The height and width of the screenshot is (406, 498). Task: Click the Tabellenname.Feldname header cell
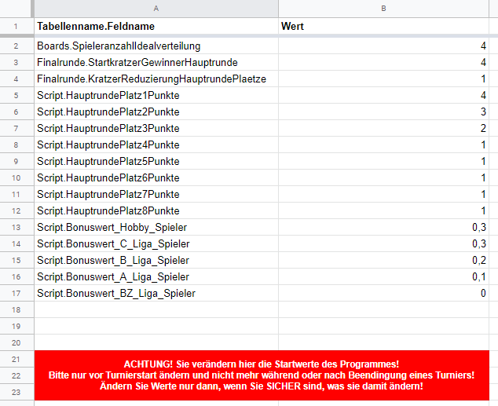156,27
